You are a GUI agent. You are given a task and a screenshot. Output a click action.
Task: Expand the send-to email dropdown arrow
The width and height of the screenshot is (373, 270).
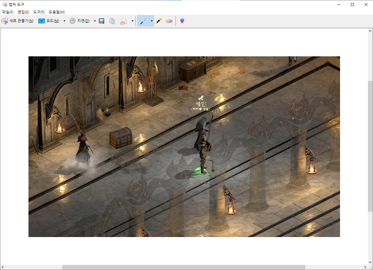click(x=132, y=21)
